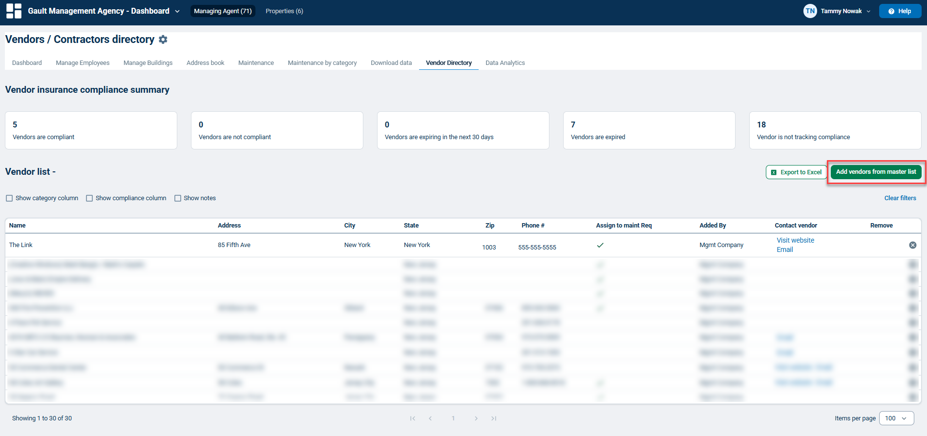Open Visit website link for The Link
The image size is (927, 436).
(x=795, y=240)
